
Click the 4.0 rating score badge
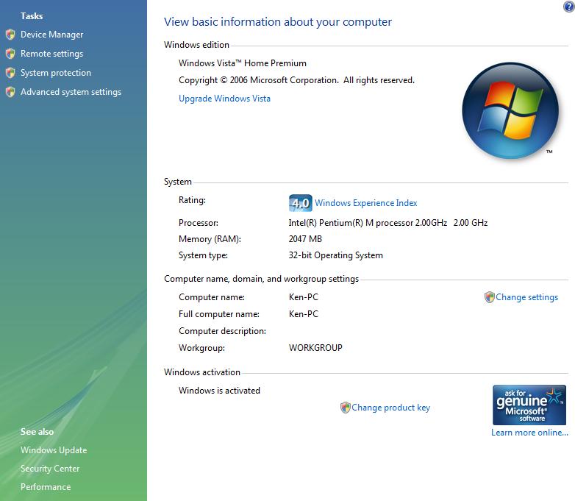300,203
